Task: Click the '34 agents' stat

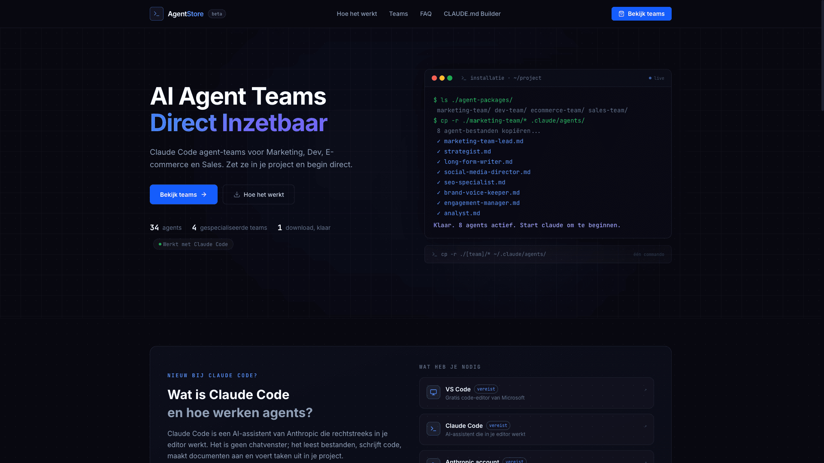Action: (166, 228)
